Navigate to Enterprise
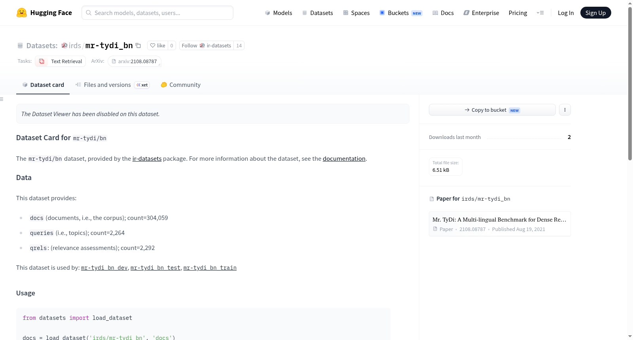Viewport: 633px width, 340px height. 481,13
